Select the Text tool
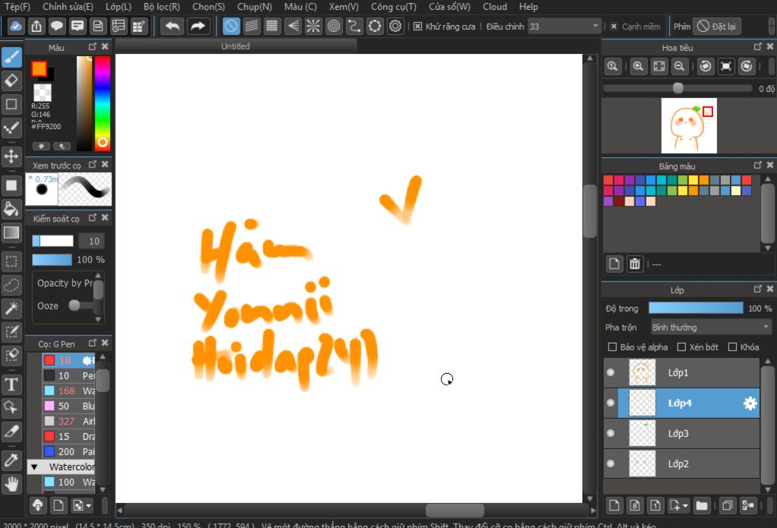 [x=11, y=385]
